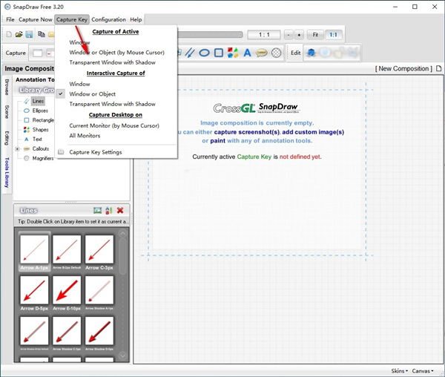Pick the text annotation tool icon
The image size is (445, 377).
247,53
